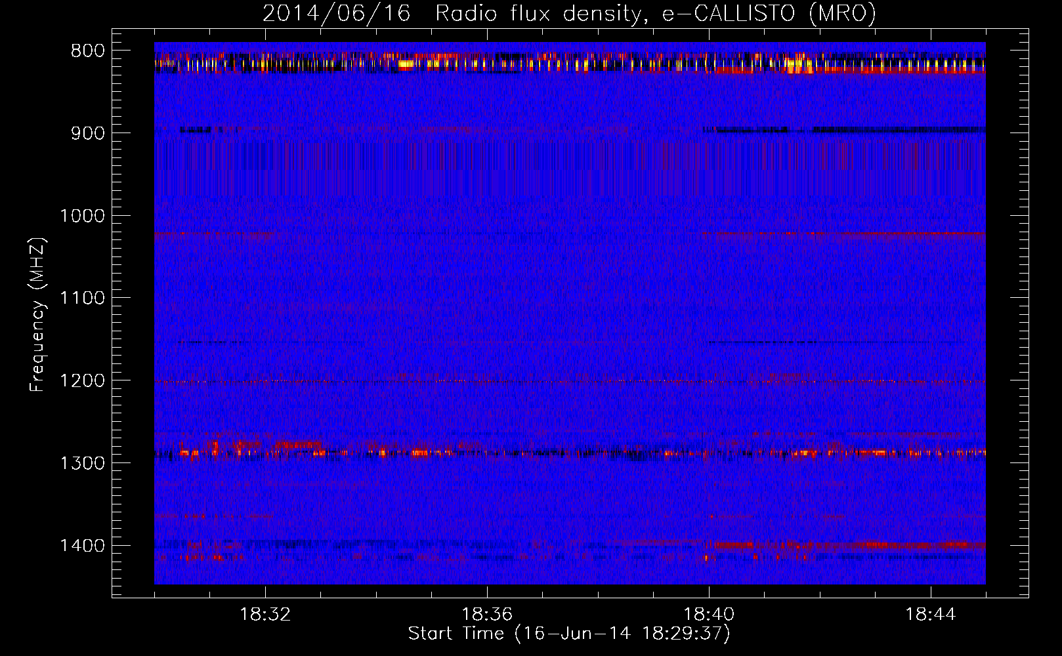Click the 1200 frequency tick label
Viewport: 1062px width, 656px height.
[82, 381]
